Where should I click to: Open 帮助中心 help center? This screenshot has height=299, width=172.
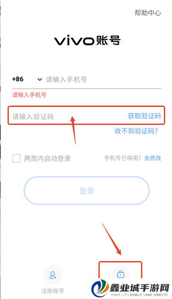tap(148, 13)
